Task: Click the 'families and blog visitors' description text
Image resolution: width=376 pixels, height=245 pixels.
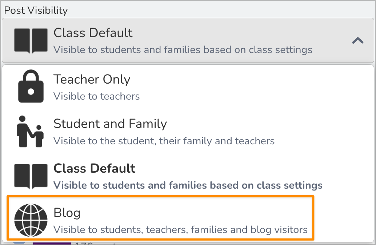Action: point(180,230)
